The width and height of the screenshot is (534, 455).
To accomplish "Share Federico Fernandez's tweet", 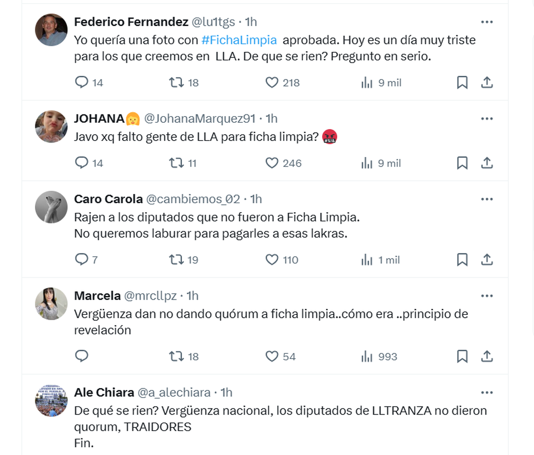I will click(487, 83).
